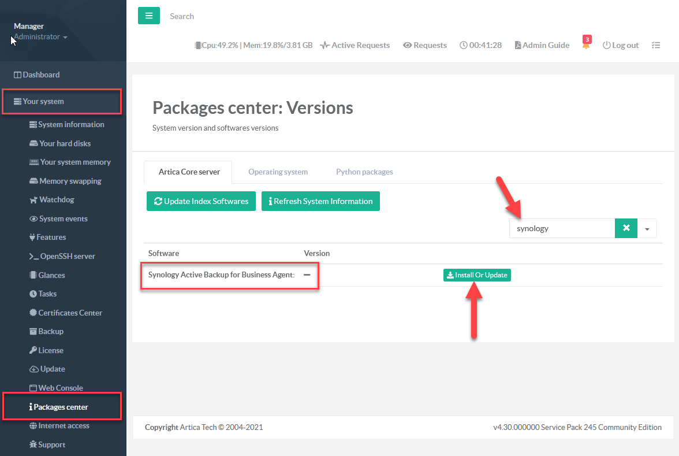Open dropdown arrow next to search filter
This screenshot has height=456, width=679.
tap(647, 229)
